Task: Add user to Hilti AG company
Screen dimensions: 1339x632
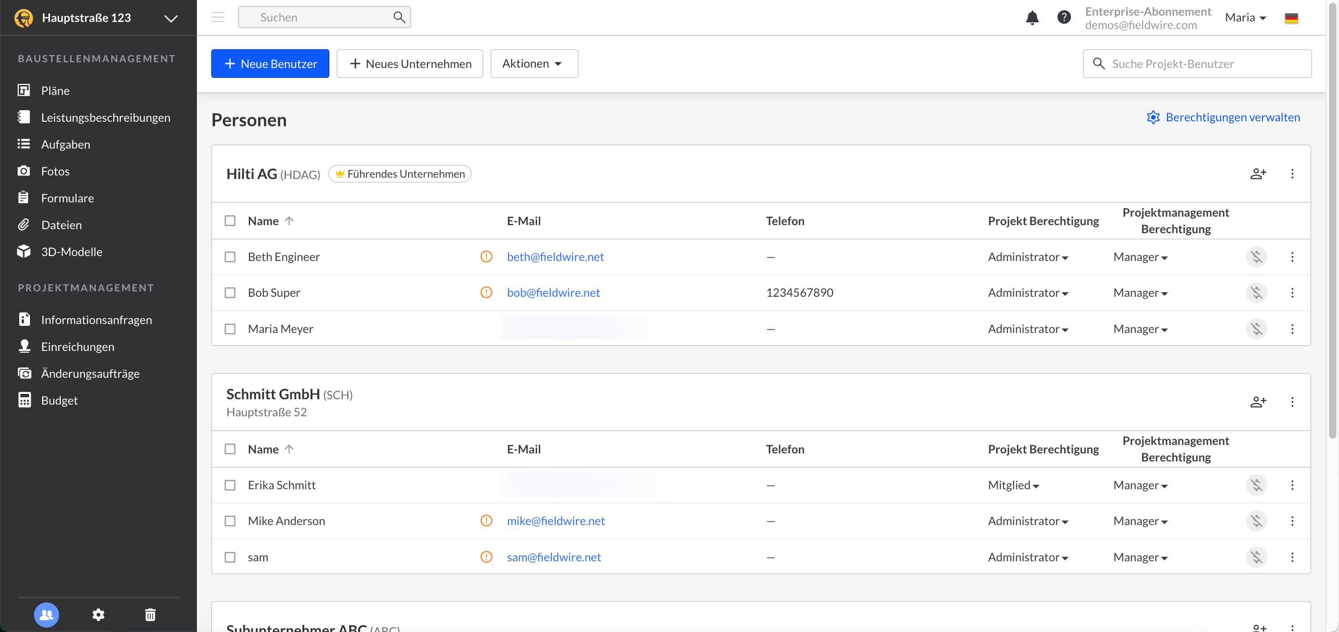Action: 1258,174
